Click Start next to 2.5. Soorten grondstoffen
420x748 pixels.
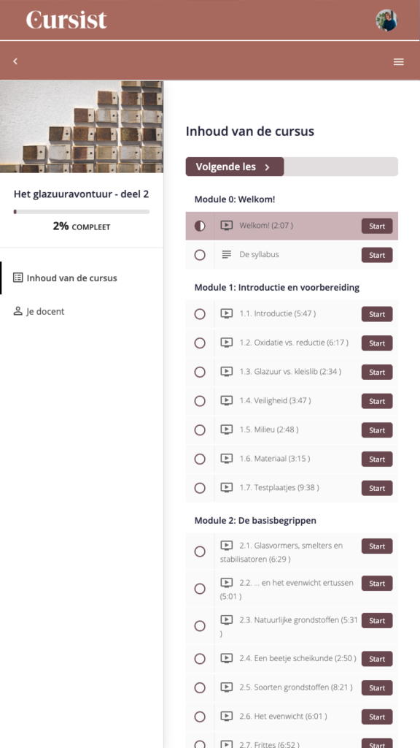[x=376, y=687]
